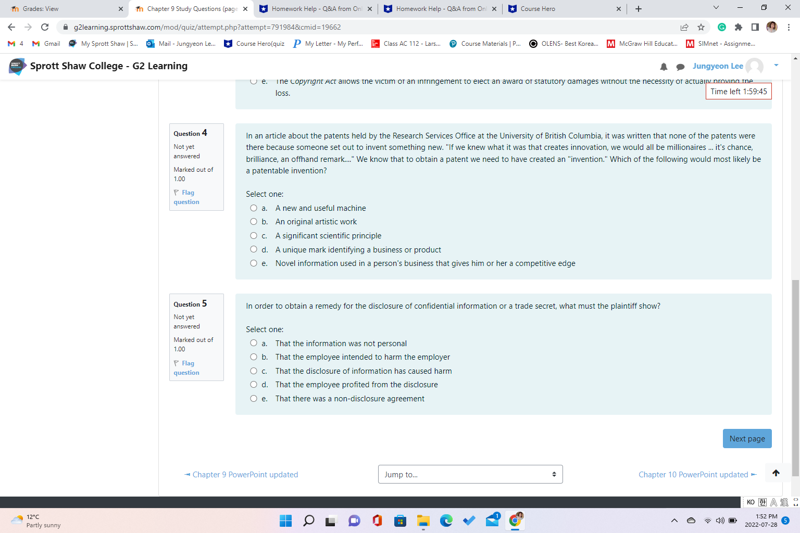Open the Windows Start menu
800x533 pixels.
pyautogui.click(x=285, y=521)
